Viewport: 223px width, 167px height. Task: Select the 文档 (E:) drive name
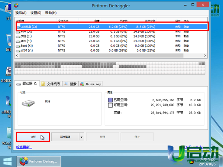coord(26,36)
